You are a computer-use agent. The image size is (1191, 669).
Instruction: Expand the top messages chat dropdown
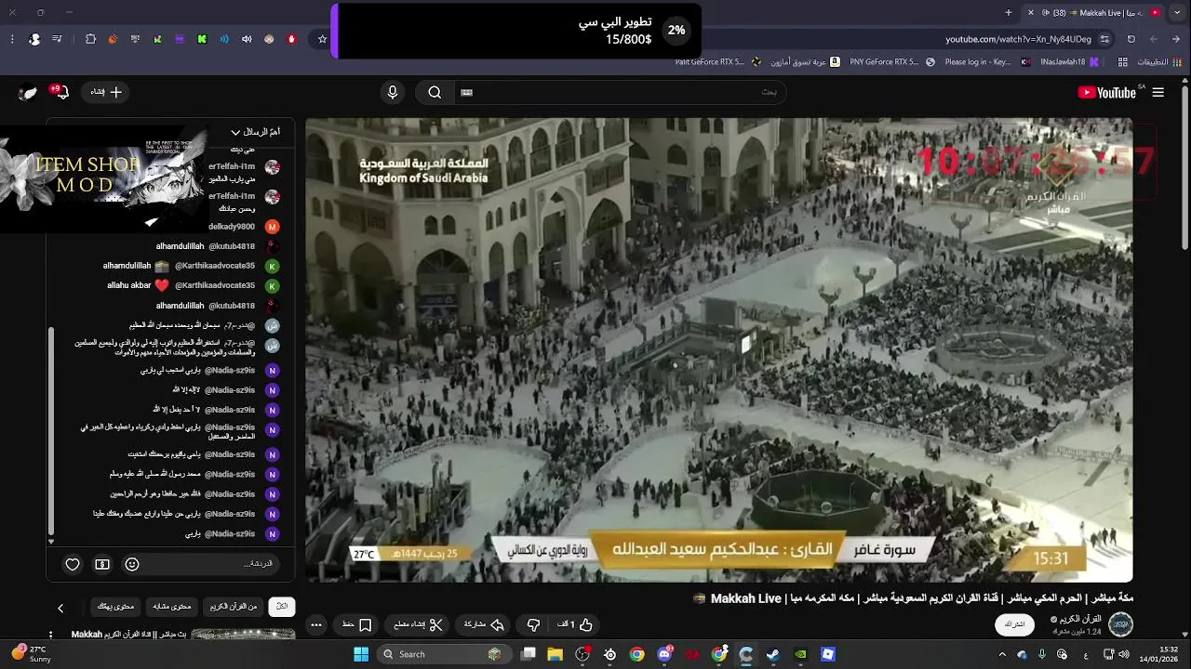point(255,132)
